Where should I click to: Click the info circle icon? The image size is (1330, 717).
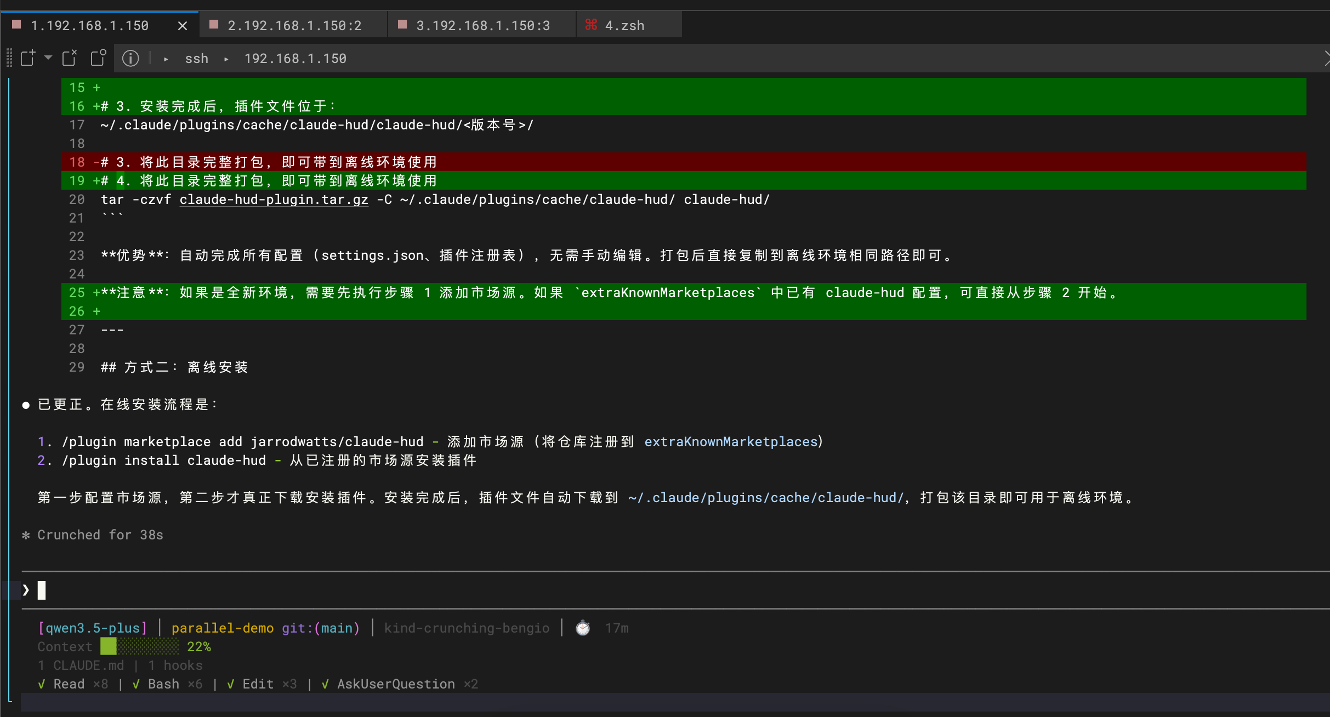(x=130, y=58)
